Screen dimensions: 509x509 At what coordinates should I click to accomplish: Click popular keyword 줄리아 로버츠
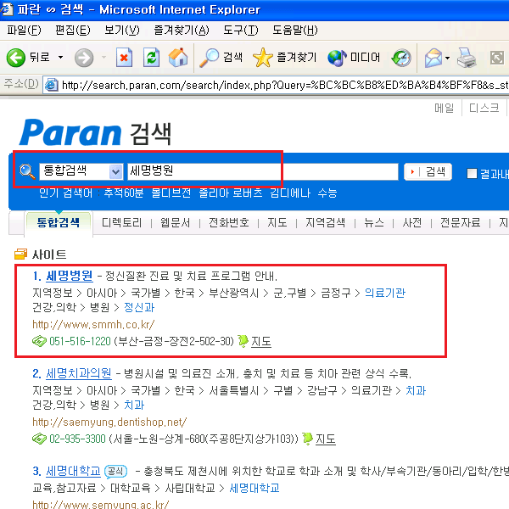click(x=231, y=193)
